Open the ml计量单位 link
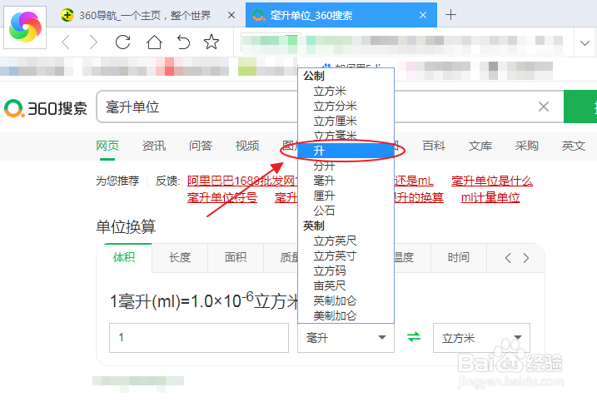Image resolution: width=597 pixels, height=402 pixels. pos(490,197)
